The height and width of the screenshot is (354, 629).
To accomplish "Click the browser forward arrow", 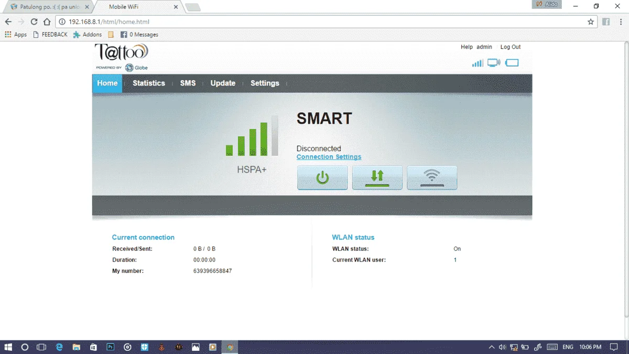I will [x=21, y=22].
